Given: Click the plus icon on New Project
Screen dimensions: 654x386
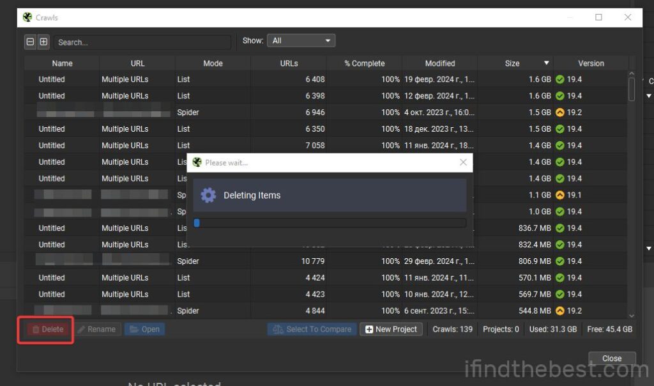Looking at the screenshot, I should pos(370,329).
